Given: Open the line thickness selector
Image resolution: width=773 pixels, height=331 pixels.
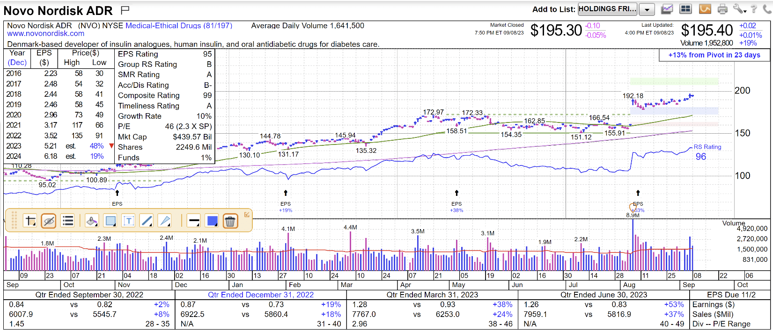Looking at the screenshot, I should 193,221.
